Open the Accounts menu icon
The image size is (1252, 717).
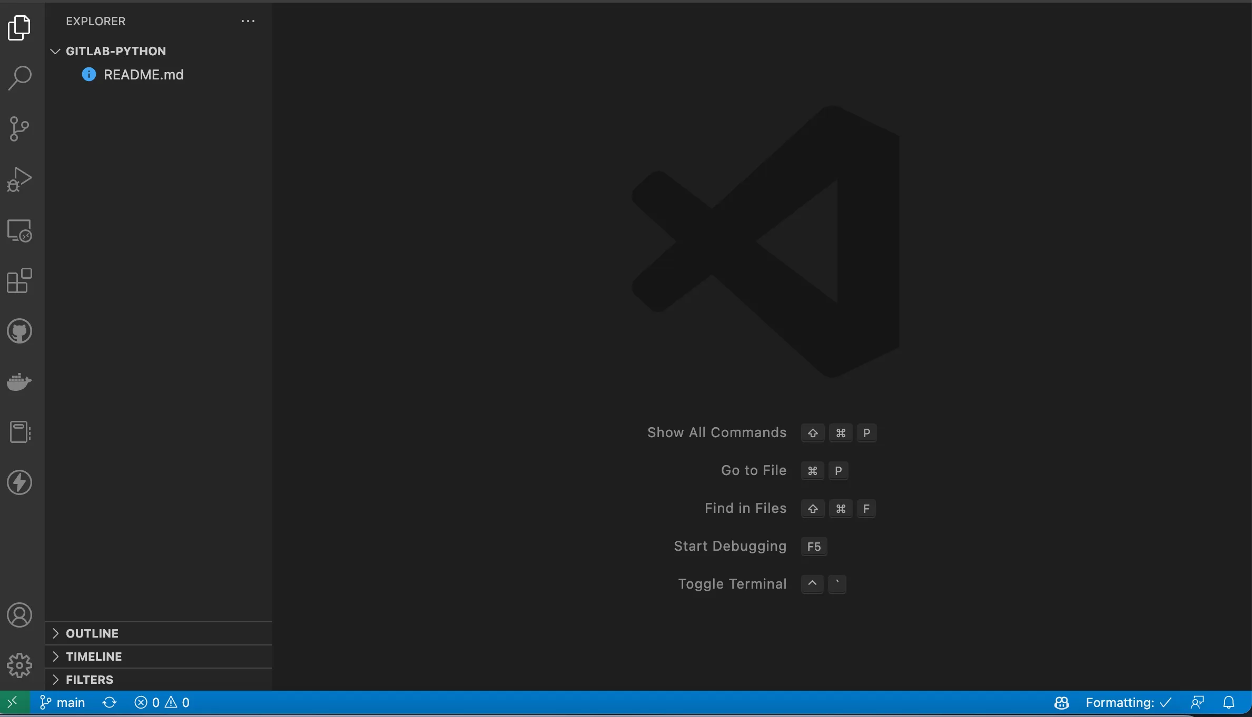click(19, 615)
